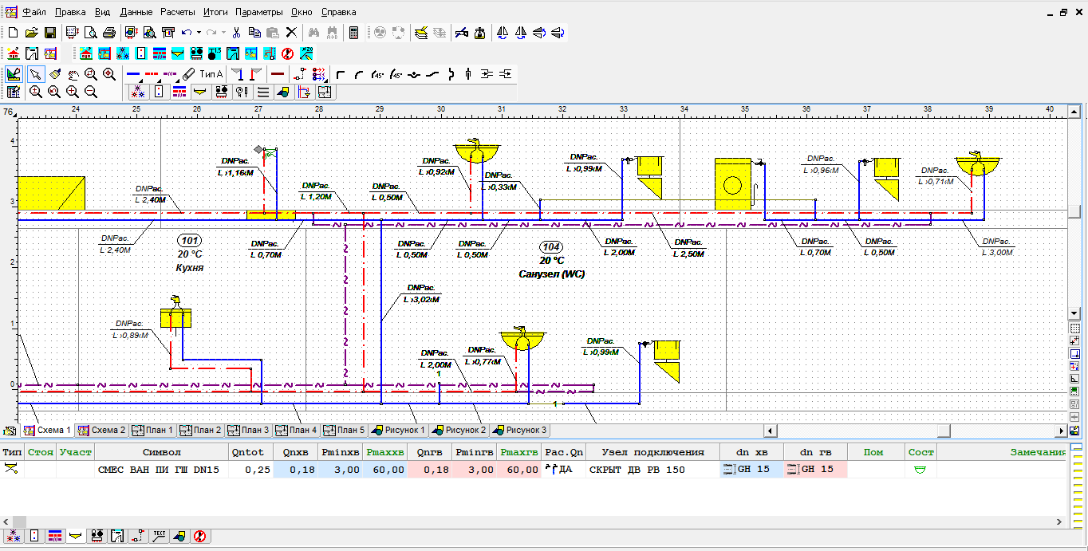Delete with the black X icon
Screen dimensions: 1088x551
coord(291,33)
